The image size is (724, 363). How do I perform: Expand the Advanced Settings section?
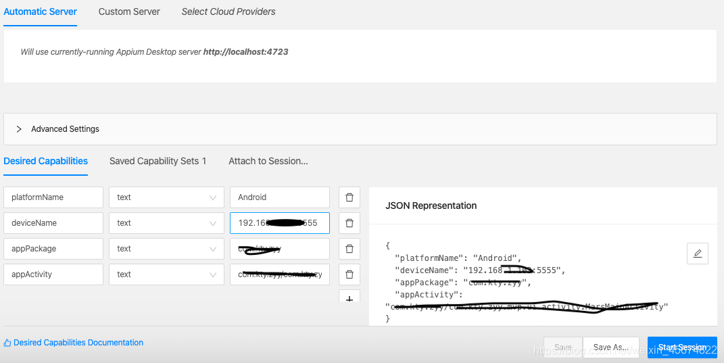(x=360, y=129)
